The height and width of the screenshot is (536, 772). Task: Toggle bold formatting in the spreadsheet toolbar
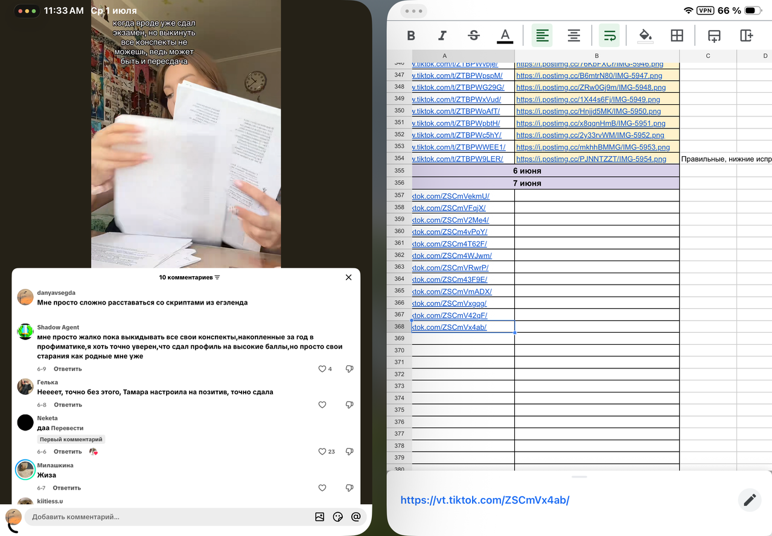tap(411, 36)
